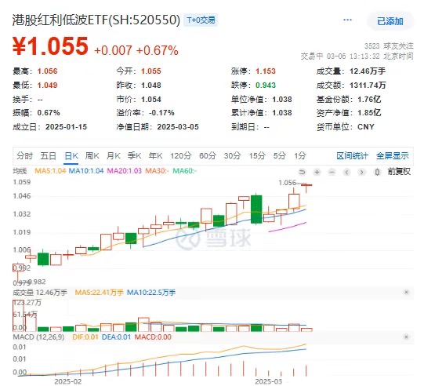
Task: Click the 2025-03 date axis label
Action: tap(268, 381)
